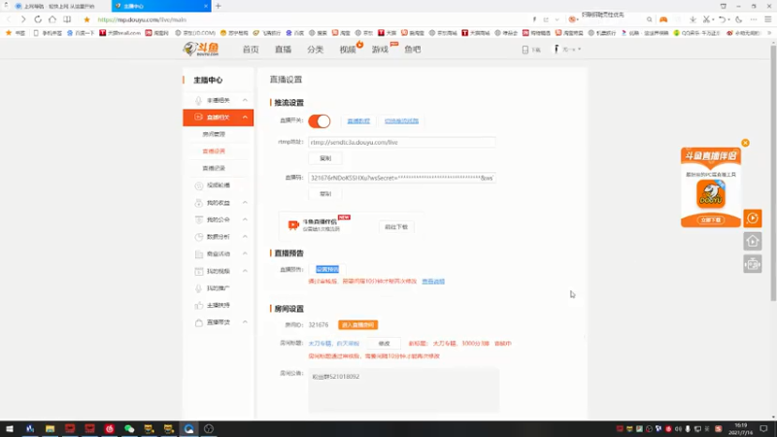Close the 斗鱼直播伴侣 floating ad

point(745,143)
